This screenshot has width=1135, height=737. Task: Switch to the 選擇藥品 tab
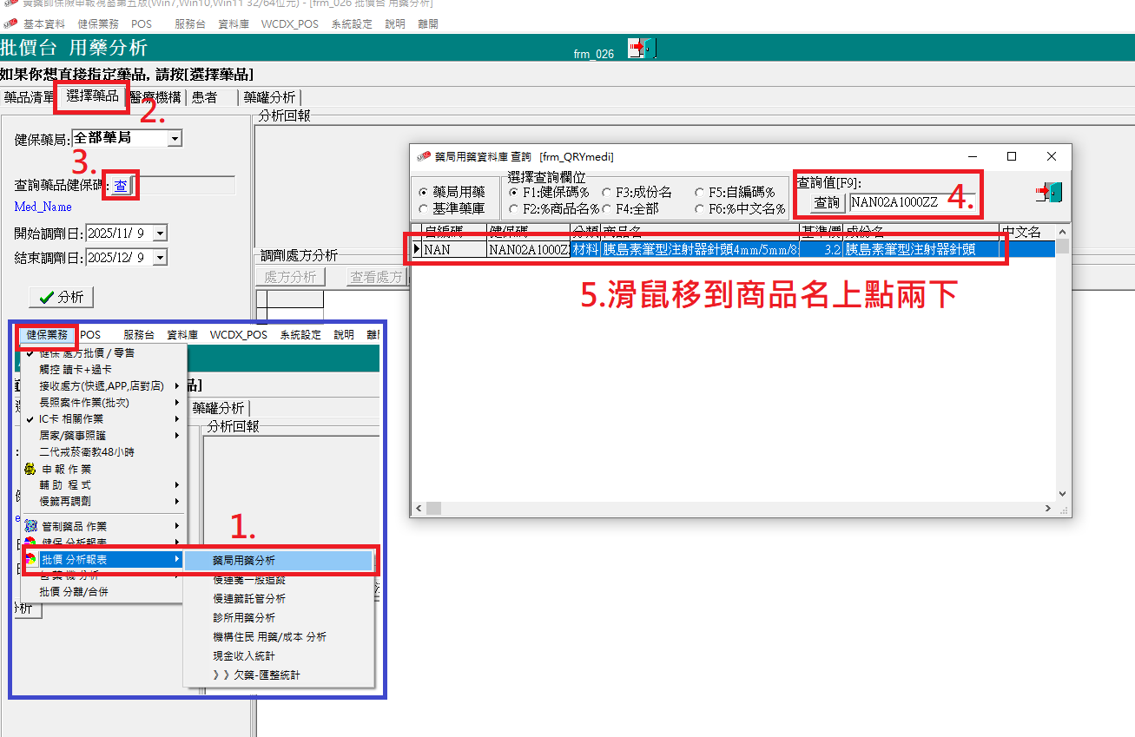pyautogui.click(x=92, y=96)
